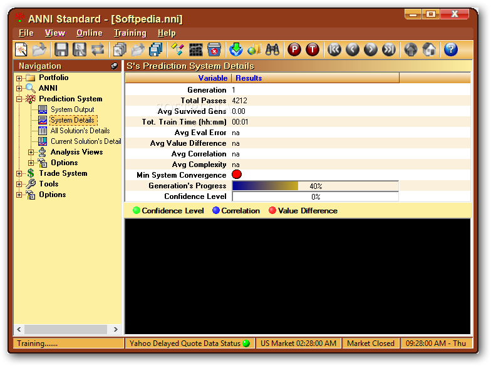The height and width of the screenshot is (366, 491).
Task: Click the Home house icon
Action: pos(428,49)
